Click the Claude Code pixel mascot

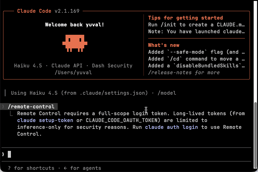pyautogui.click(x=75, y=43)
